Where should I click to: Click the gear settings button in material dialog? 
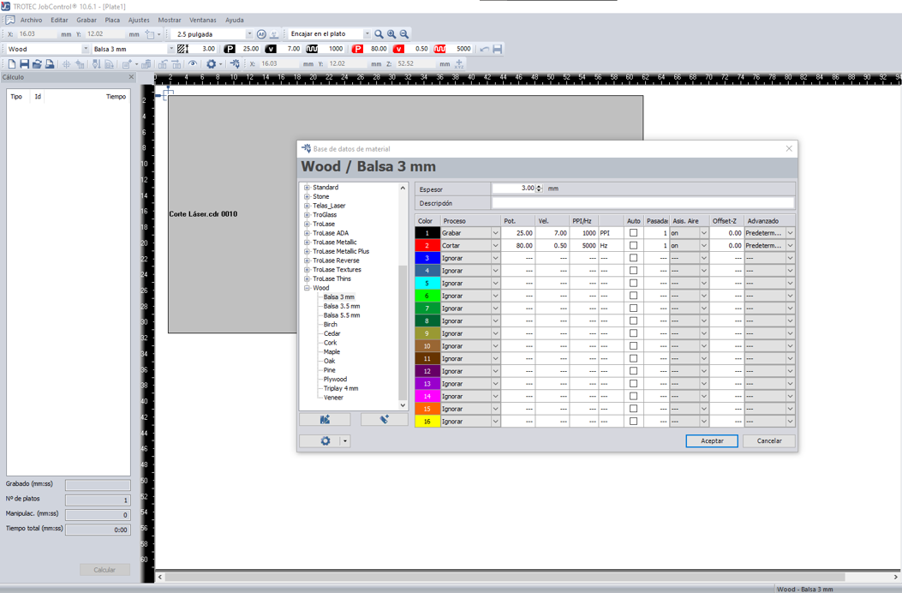[x=325, y=441]
